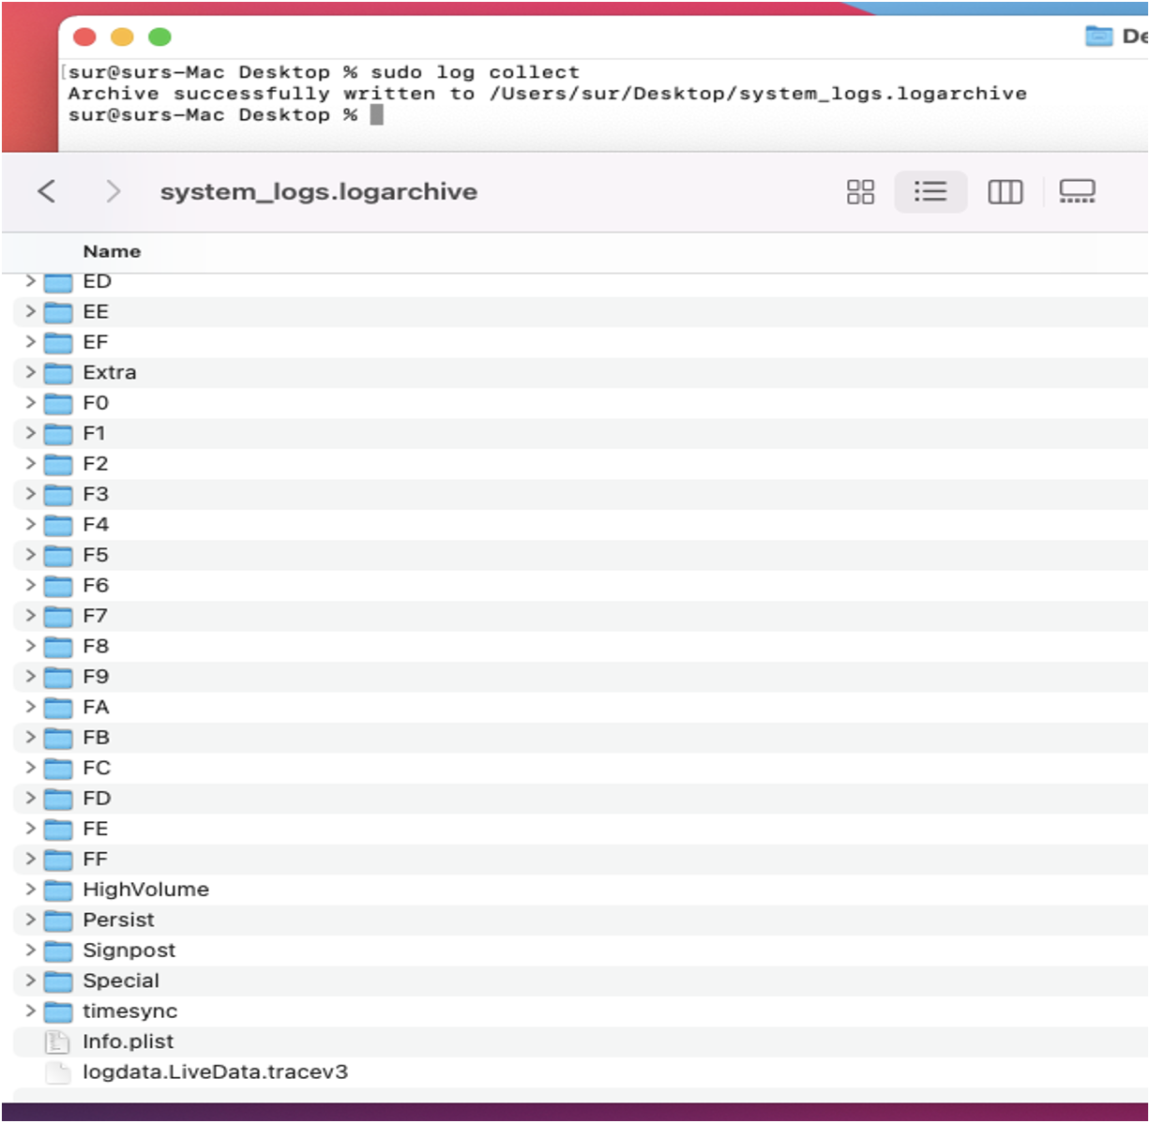Expand the F8 folder
The height and width of the screenshot is (1123, 1150).
30,645
